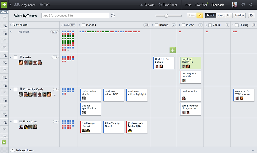Collapse the Reopen column chevron
Viewport: 257px width, 153px height.
(x=153, y=25)
